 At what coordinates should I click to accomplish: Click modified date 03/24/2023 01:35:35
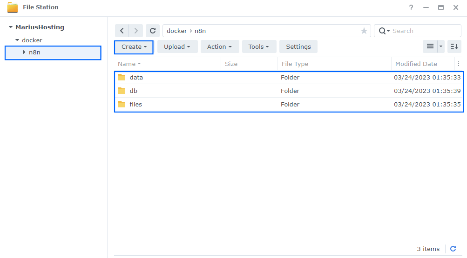pos(427,104)
